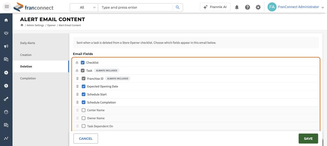Go to Admin Settings breadcrumb
327x146 pixels.
35,25
